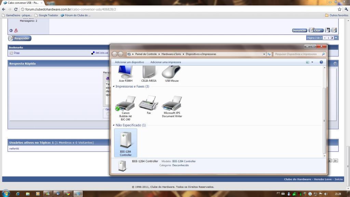
Task: Select the Fax device icon
Action: click(149, 105)
